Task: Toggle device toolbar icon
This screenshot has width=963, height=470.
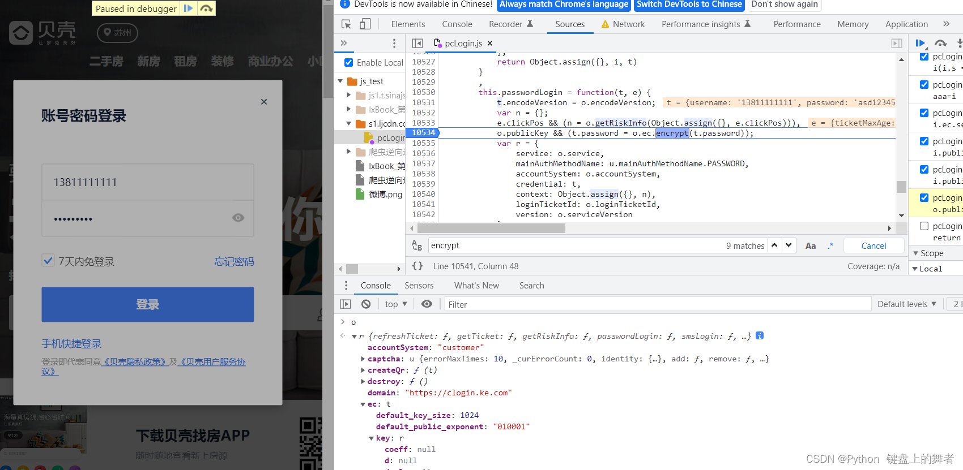Action: point(365,24)
